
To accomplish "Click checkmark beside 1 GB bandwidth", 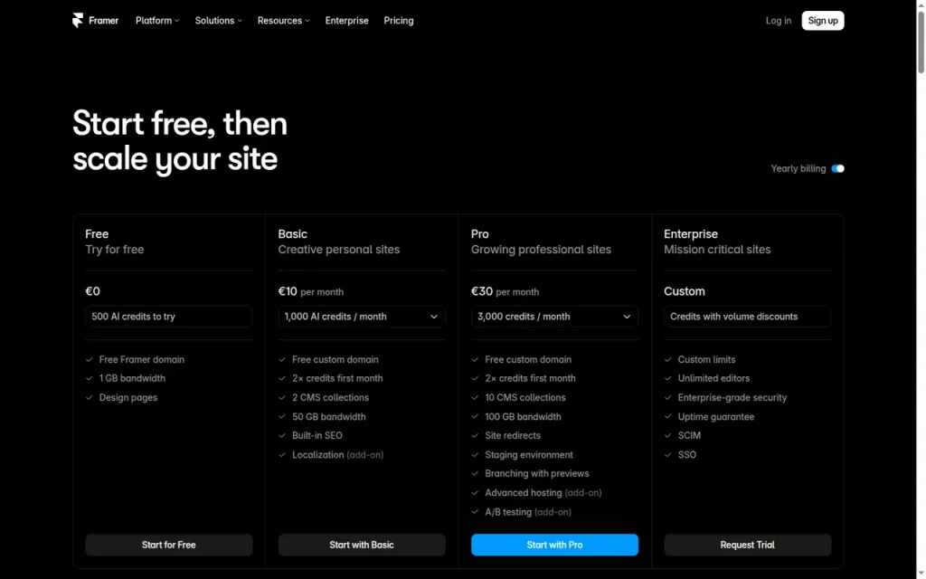I will click(x=90, y=378).
